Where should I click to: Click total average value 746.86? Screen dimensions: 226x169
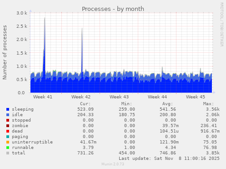coord(168,153)
